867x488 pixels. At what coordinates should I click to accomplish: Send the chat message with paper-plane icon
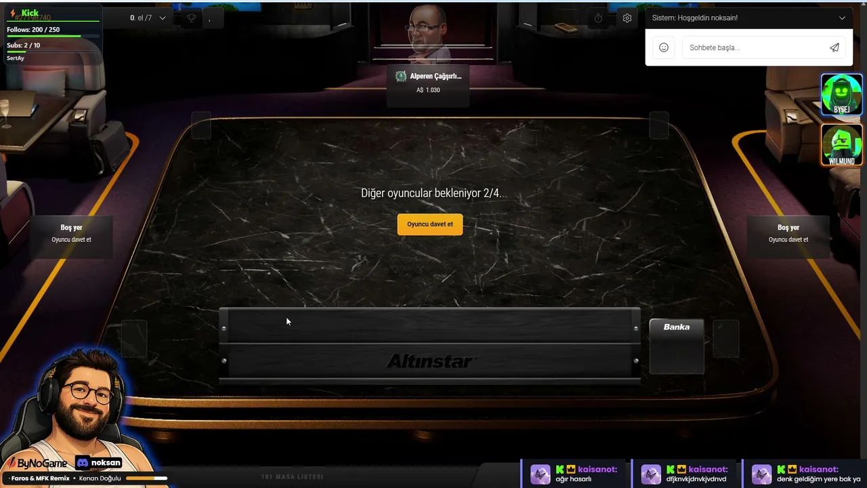click(834, 47)
